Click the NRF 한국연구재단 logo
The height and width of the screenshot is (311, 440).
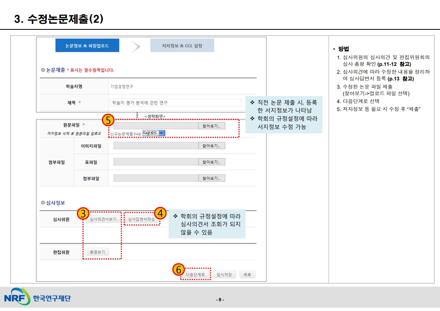click(x=37, y=297)
